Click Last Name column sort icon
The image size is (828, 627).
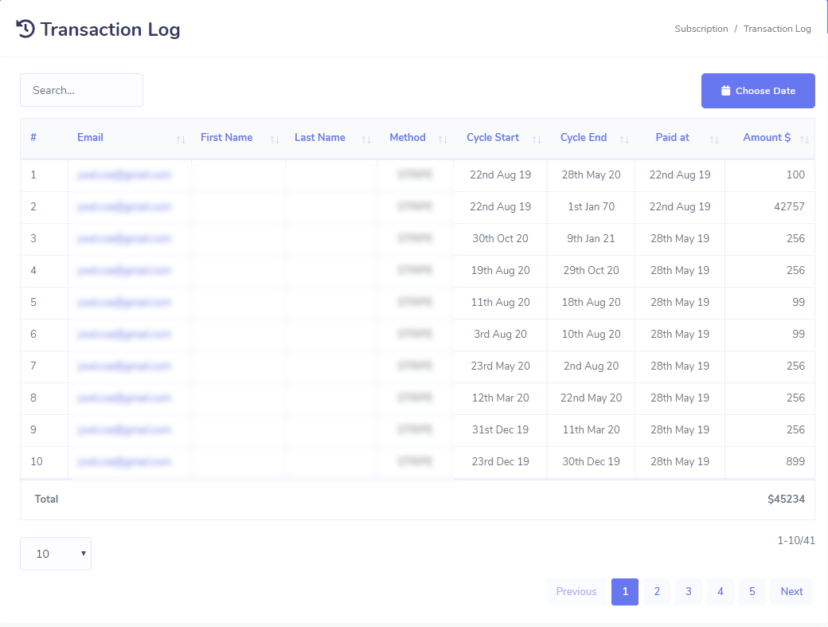pos(366,139)
